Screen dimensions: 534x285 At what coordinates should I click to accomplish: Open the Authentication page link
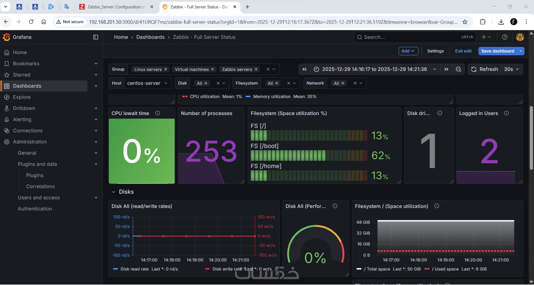[x=35, y=209]
